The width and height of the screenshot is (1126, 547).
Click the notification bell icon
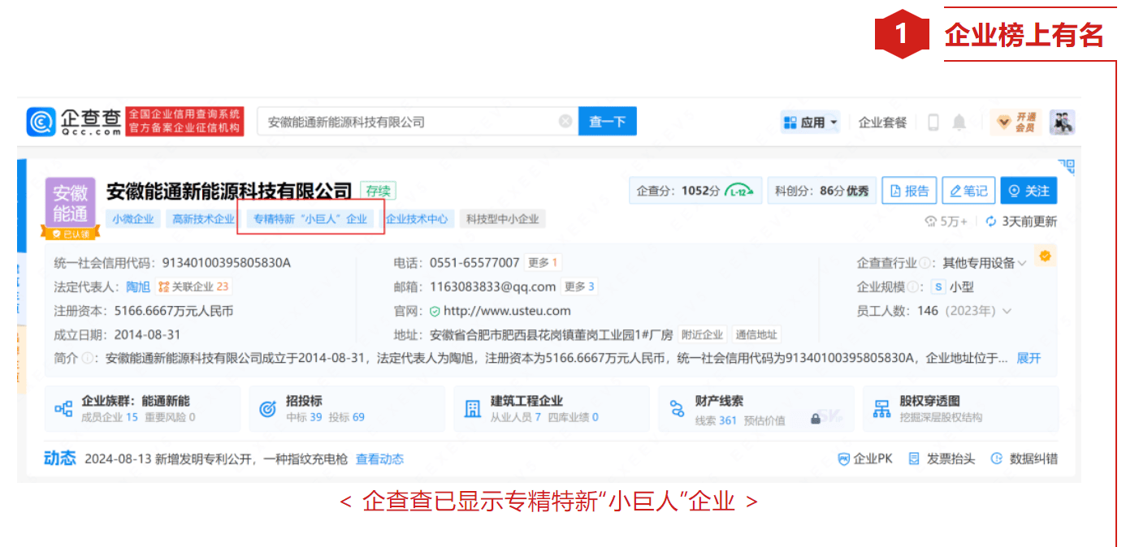[x=959, y=123]
